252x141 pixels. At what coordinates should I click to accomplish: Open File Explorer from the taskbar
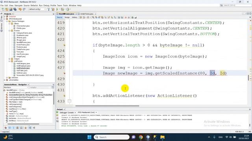(162, 137)
